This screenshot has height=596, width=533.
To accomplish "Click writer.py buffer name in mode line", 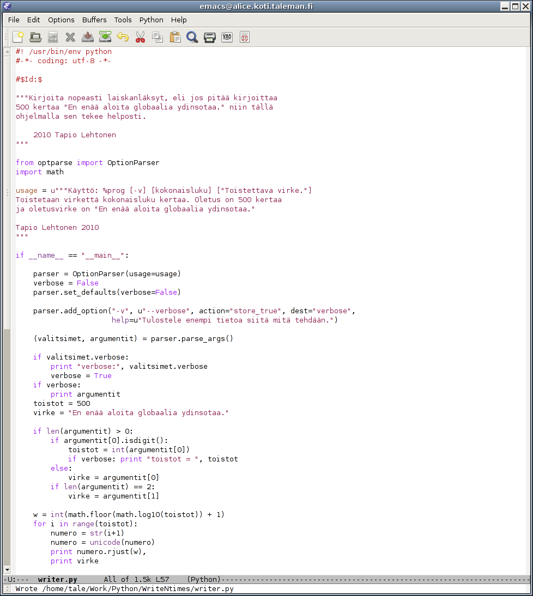I will 57,579.
